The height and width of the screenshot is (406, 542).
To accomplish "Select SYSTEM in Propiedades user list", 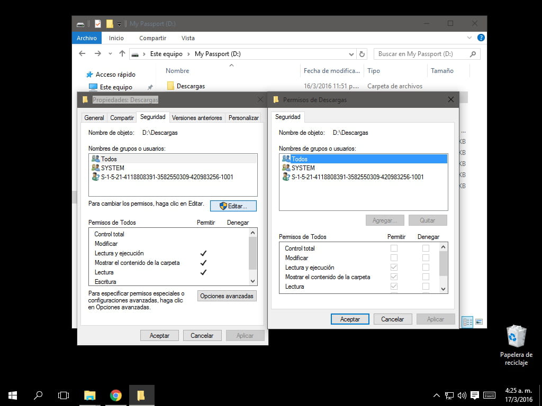I will click(x=173, y=168).
